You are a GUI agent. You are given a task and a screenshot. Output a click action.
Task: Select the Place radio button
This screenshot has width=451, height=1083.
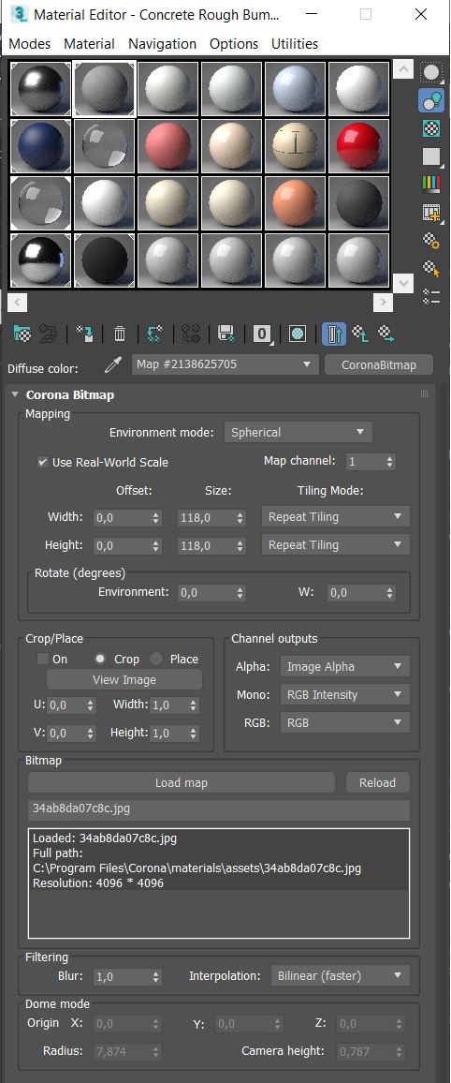pos(156,659)
